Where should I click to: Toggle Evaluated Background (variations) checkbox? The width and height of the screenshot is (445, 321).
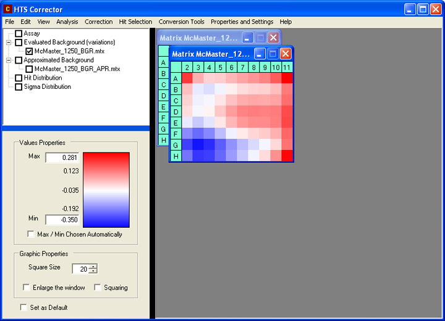(x=19, y=43)
